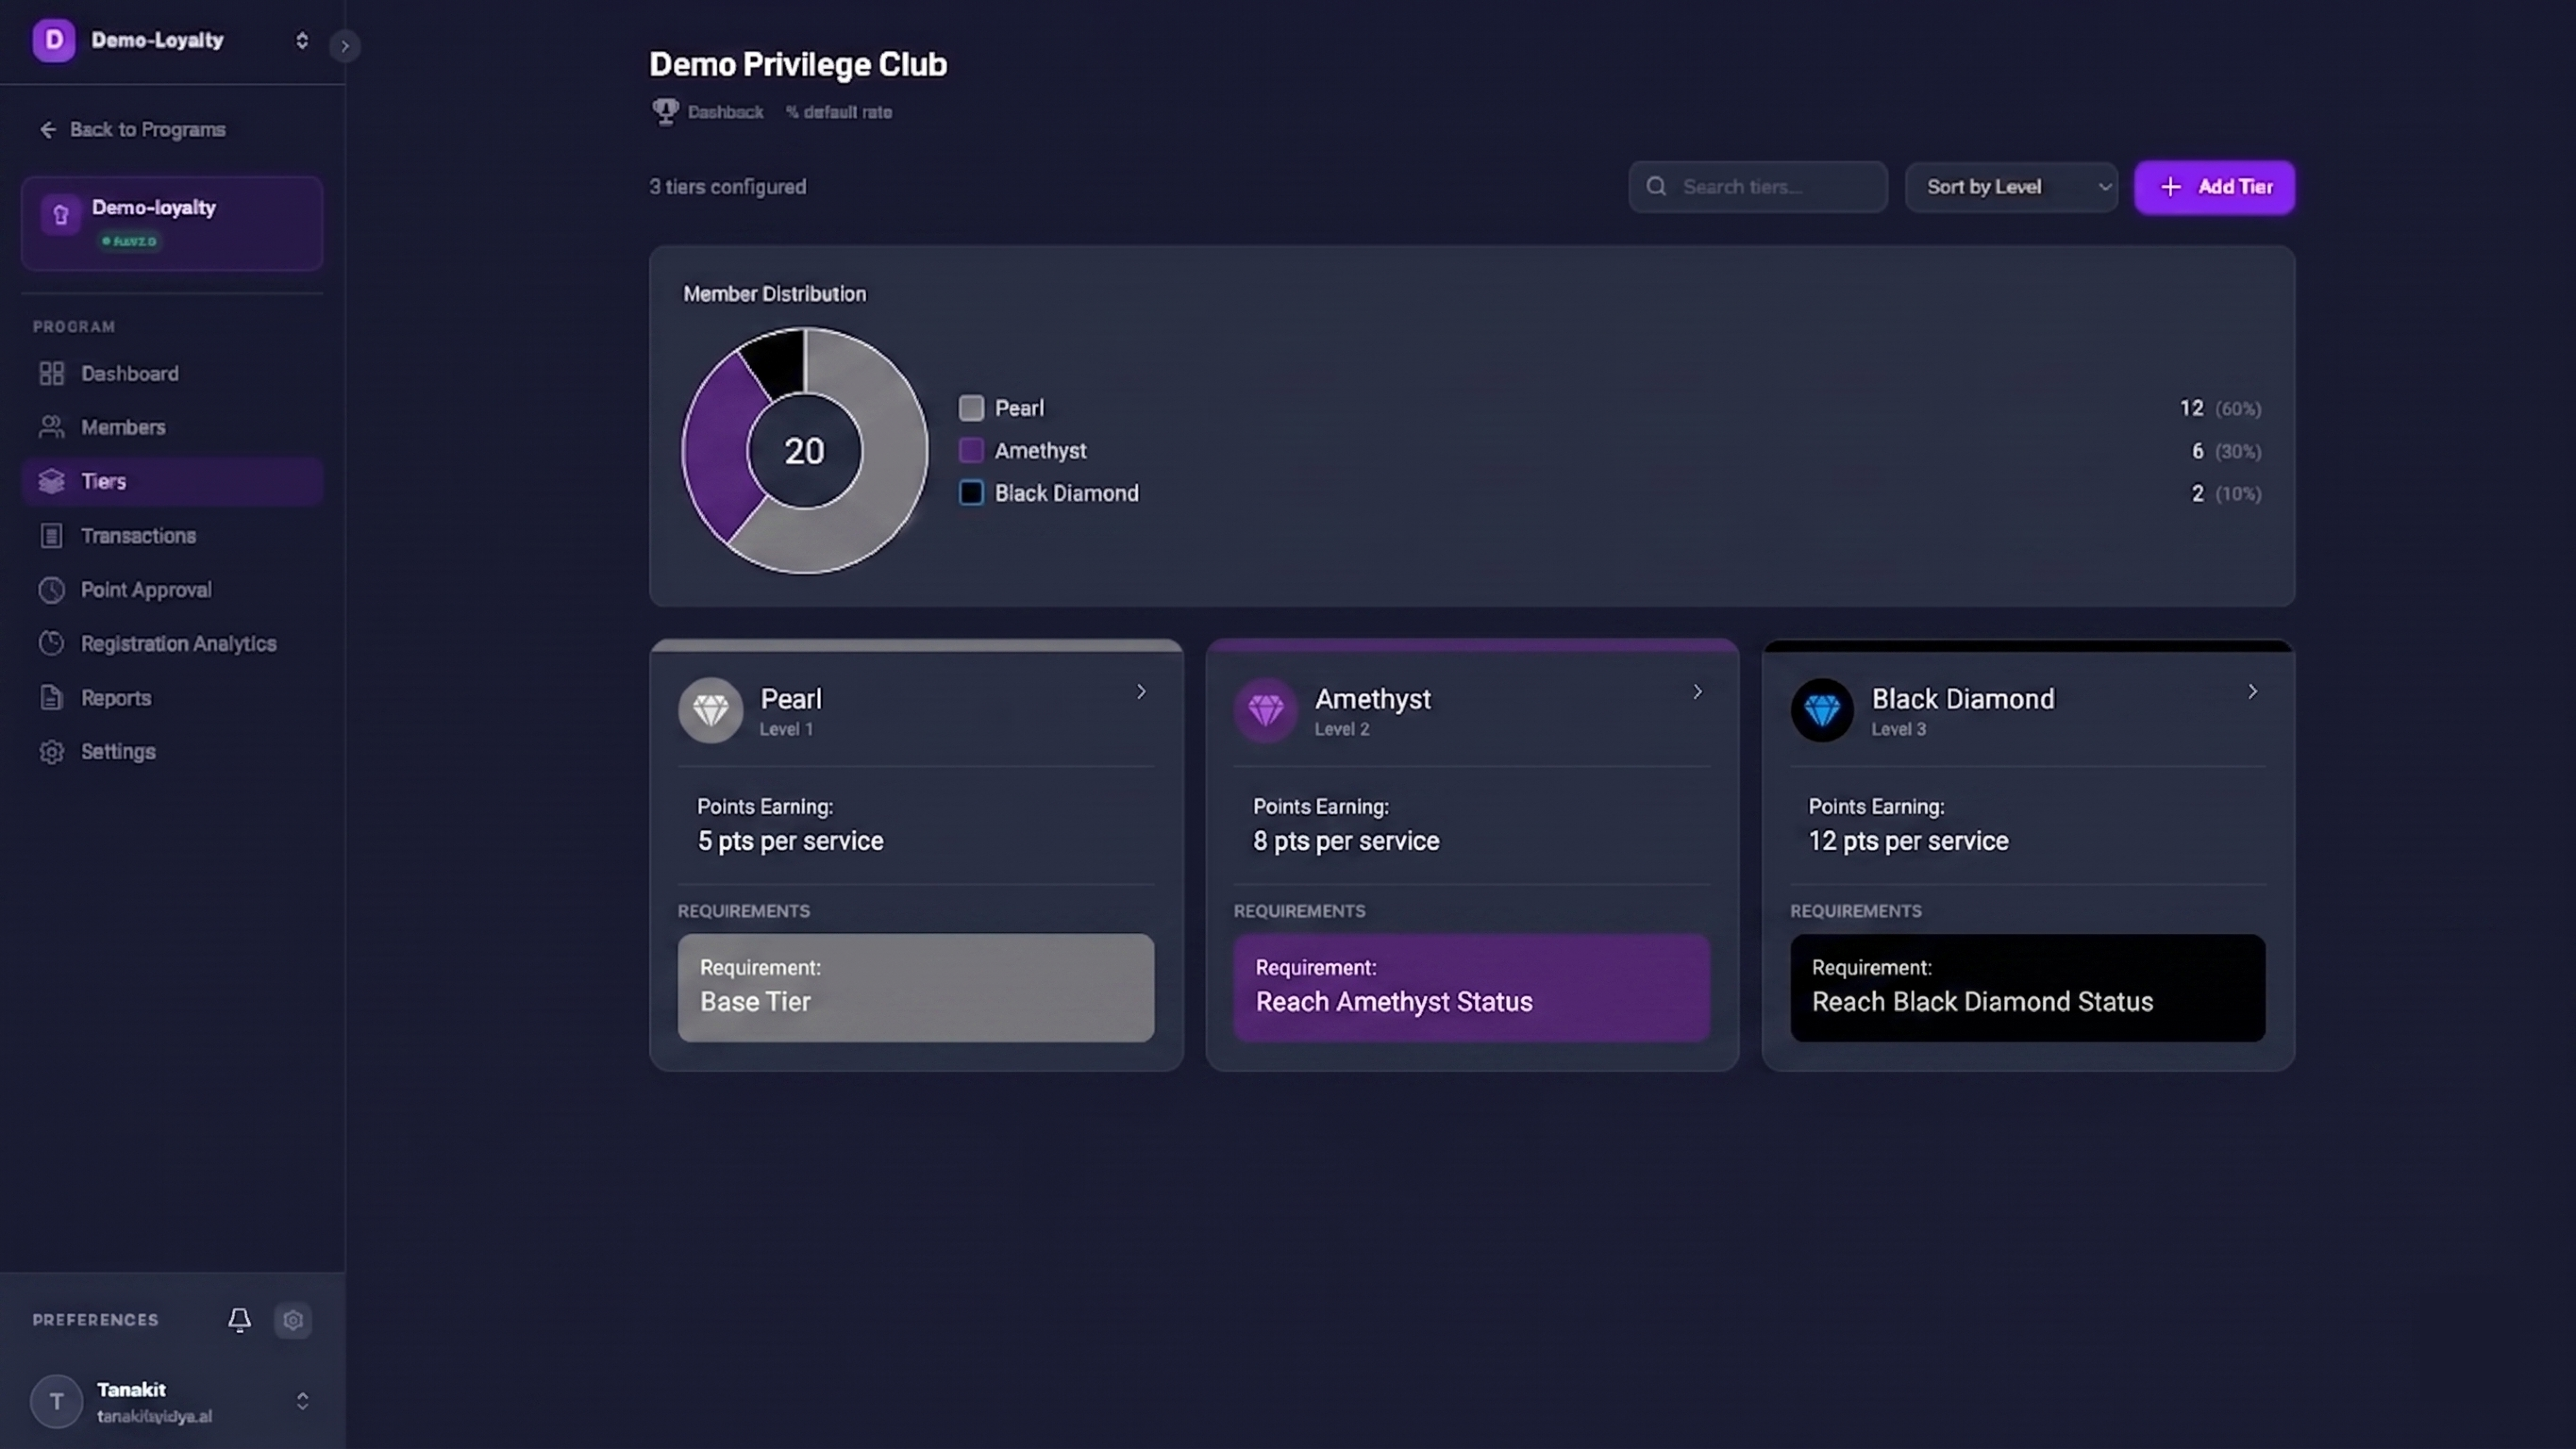This screenshot has width=2576, height=1449.
Task: Open the Transactions page
Action: click(172, 536)
